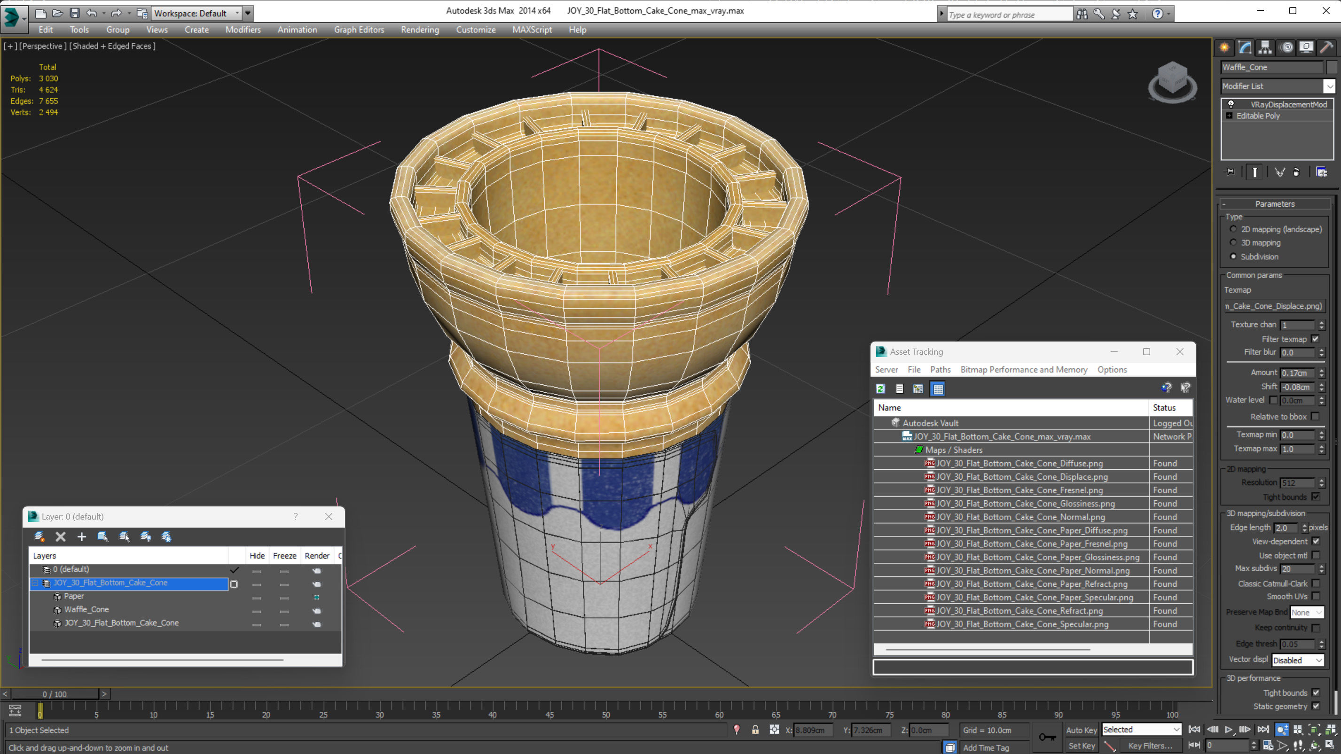Select 2D mapping (landscape) radio button
Screen dimensions: 1341x754
click(x=1233, y=229)
